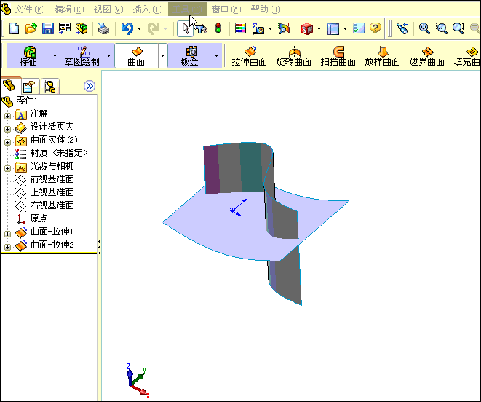481x402 pixels.
Task: Open the 文件 (File) menu
Action: pyautogui.click(x=30, y=9)
